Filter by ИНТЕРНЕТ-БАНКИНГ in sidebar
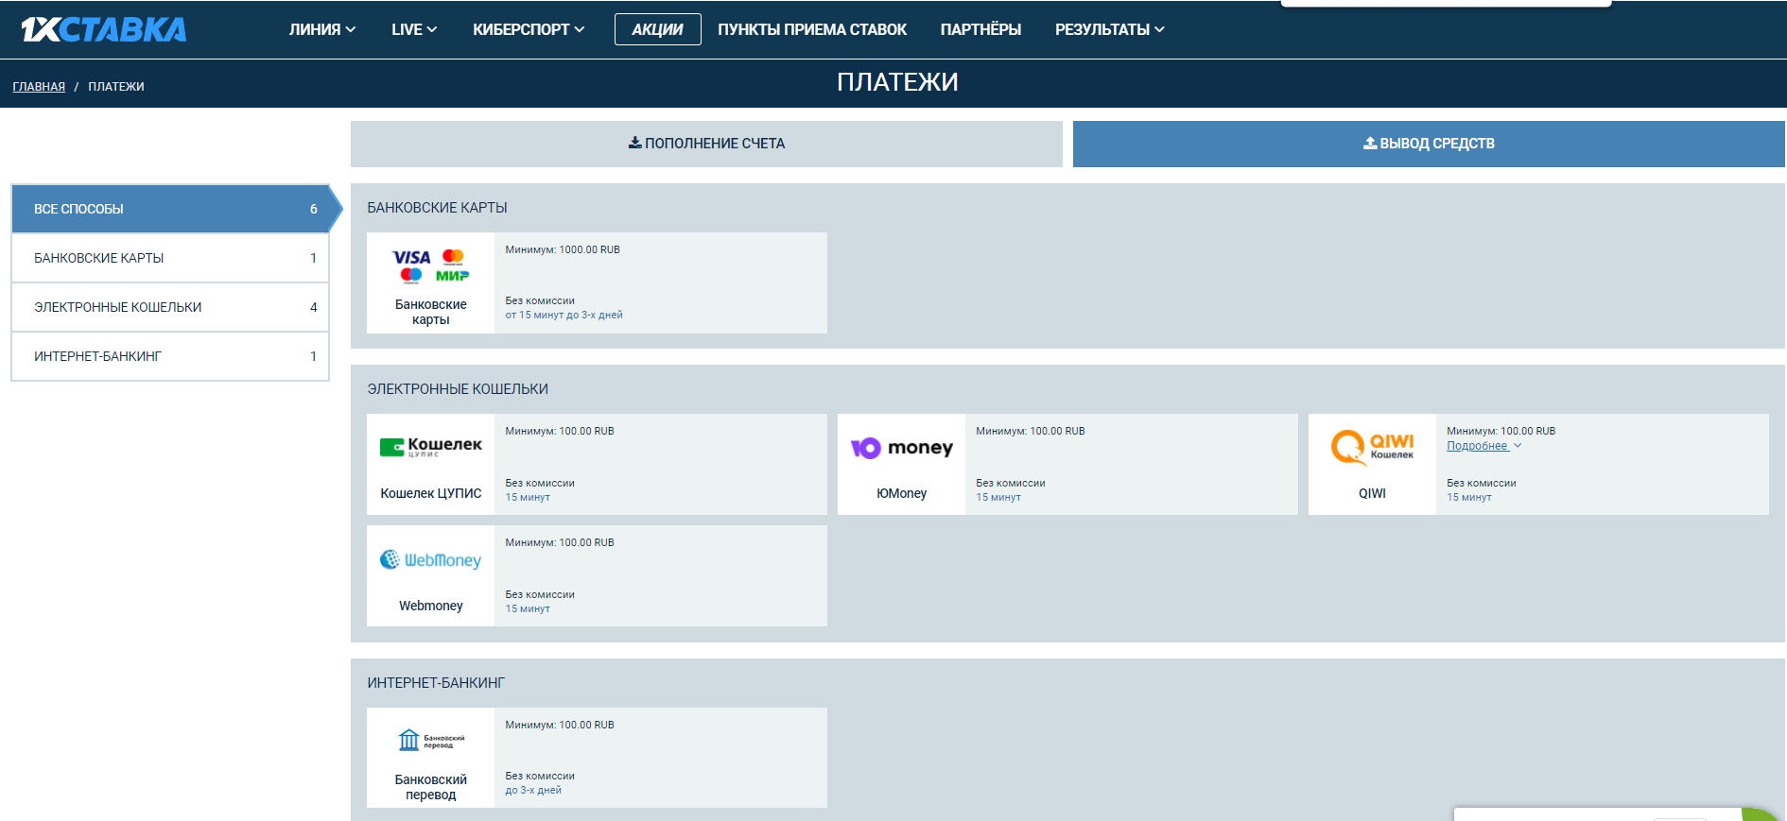The width and height of the screenshot is (1787, 821). click(x=170, y=356)
